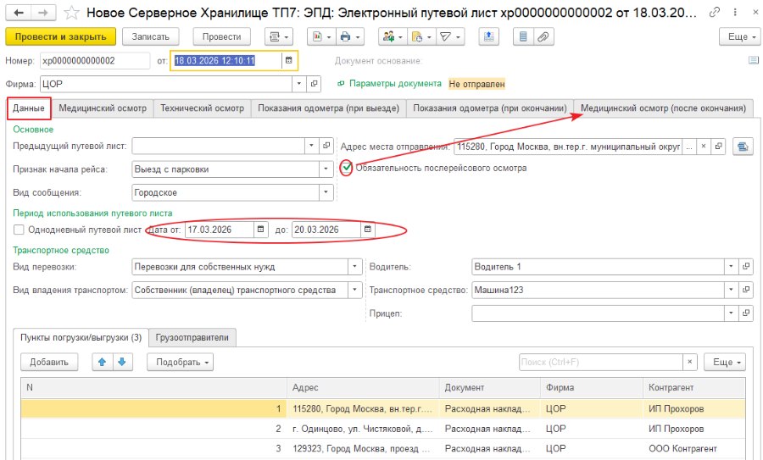Switch to the Медицинский осмотр tab
The width and height of the screenshot is (763, 460).
pyautogui.click(x=103, y=108)
